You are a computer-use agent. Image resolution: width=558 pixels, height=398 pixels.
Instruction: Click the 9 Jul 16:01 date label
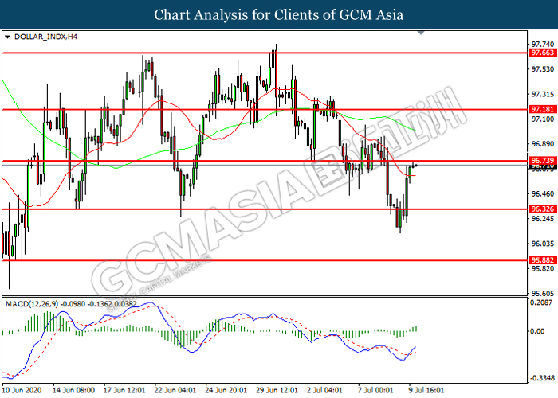(x=426, y=390)
